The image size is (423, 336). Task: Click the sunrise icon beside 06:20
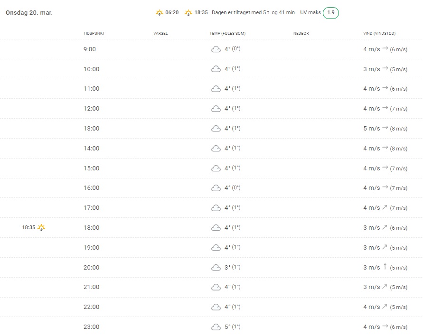click(160, 13)
